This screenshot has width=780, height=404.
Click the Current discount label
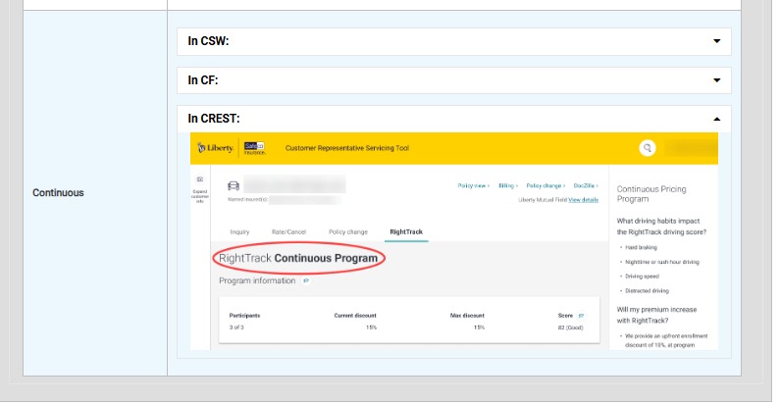355,316
